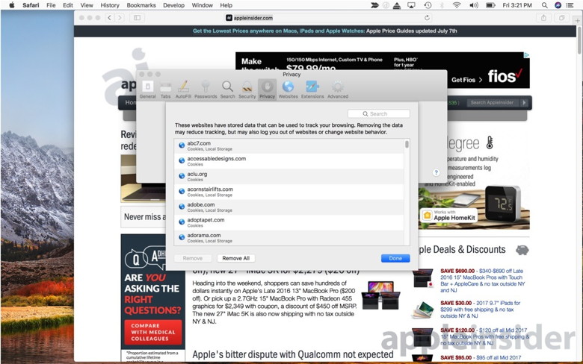This screenshot has height=364, width=583.
Task: Open Siri from the menu bar
Action: point(558,5)
